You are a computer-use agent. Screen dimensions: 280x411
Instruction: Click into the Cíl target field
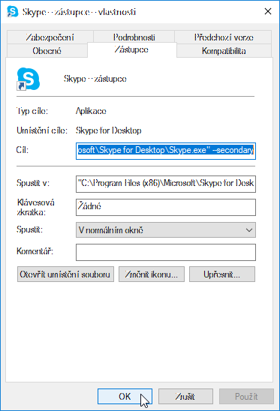click(x=166, y=151)
